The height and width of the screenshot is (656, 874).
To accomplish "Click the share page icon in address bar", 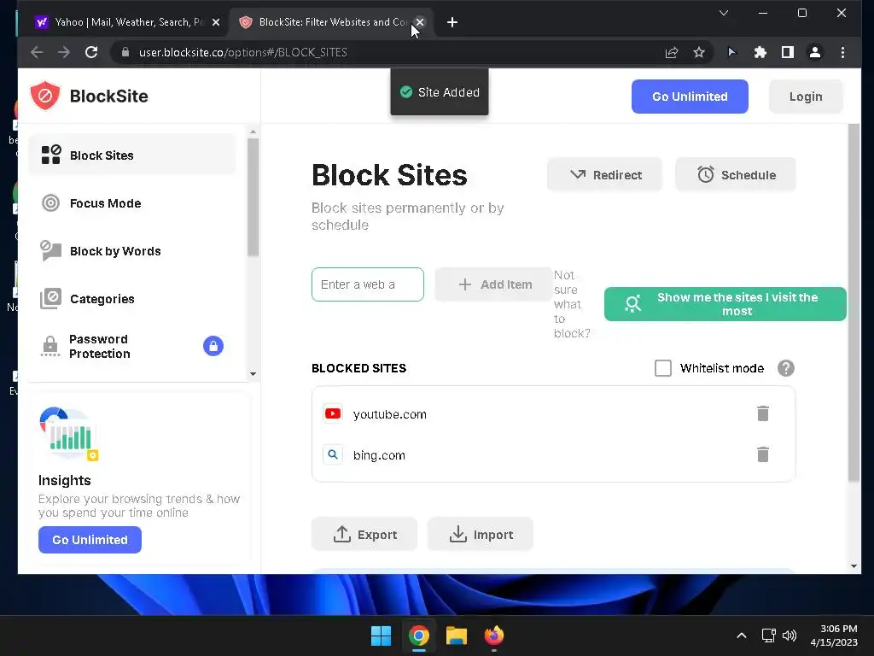I will [672, 52].
